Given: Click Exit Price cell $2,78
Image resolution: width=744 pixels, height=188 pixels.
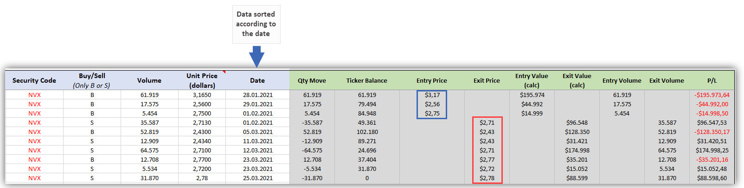Looking at the screenshot, I should pos(487,178).
